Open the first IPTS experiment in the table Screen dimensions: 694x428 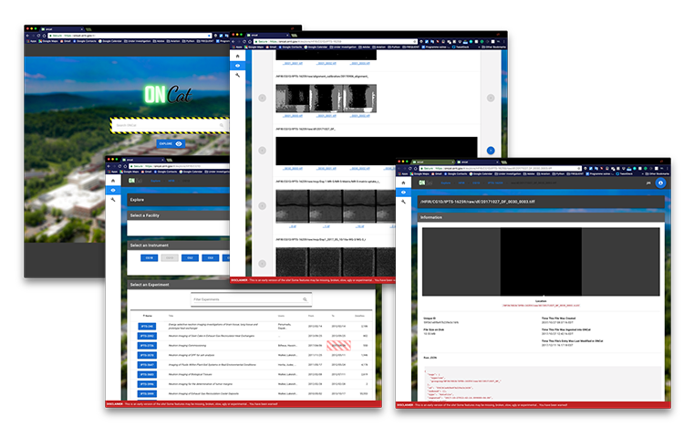click(147, 326)
